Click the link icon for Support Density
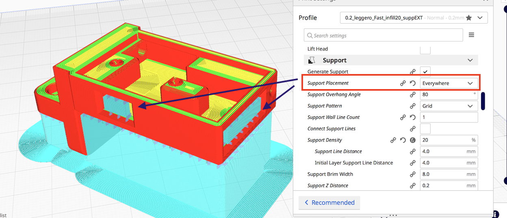Screen dimensions: 507x218 point(393,140)
